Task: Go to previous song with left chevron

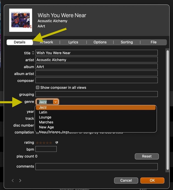Action: pyautogui.click(x=13, y=181)
